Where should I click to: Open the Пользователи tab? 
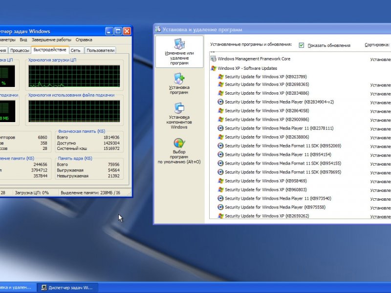pyautogui.click(x=101, y=50)
